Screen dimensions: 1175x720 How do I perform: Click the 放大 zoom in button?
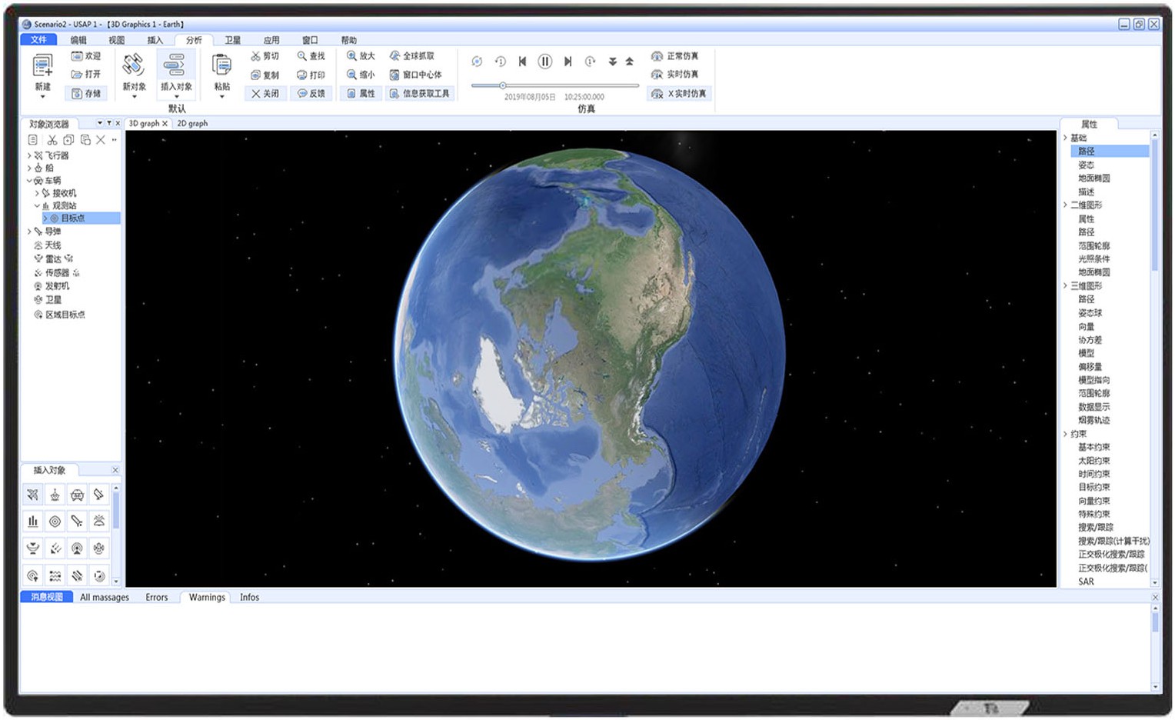tap(360, 56)
